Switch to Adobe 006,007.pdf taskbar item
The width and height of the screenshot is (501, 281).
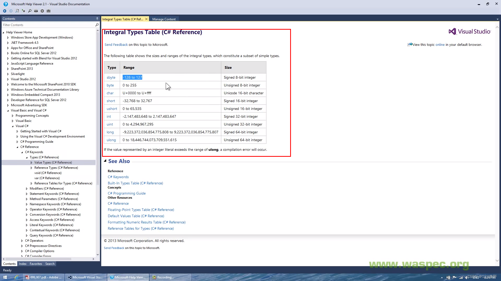click(x=44, y=277)
